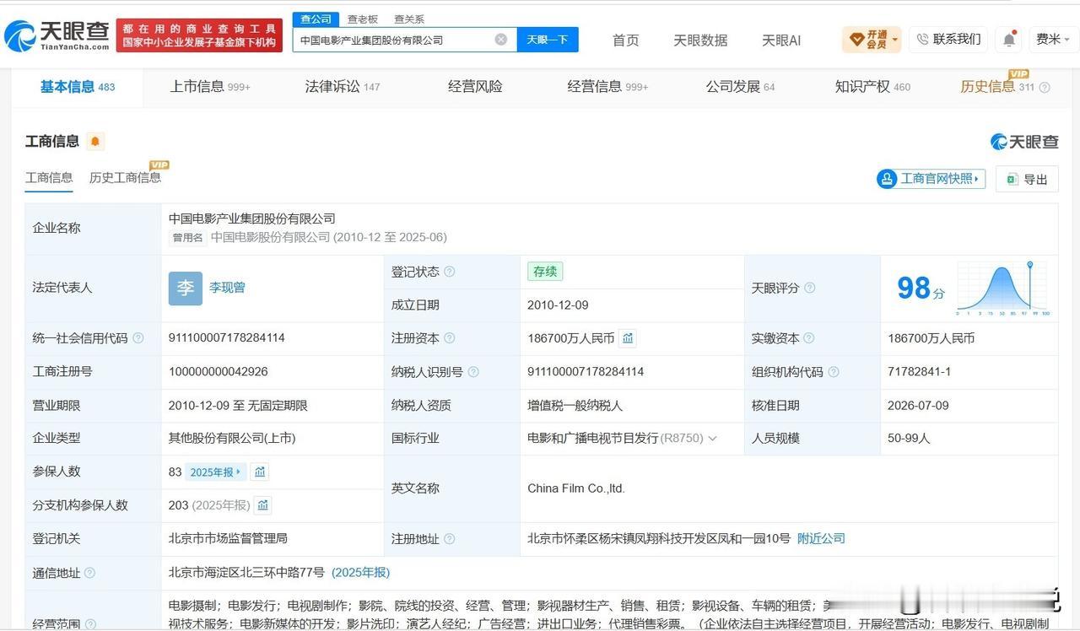Click the help icon next to 历史信息
Image resolution: width=1080 pixels, height=631 pixels.
click(x=1045, y=88)
